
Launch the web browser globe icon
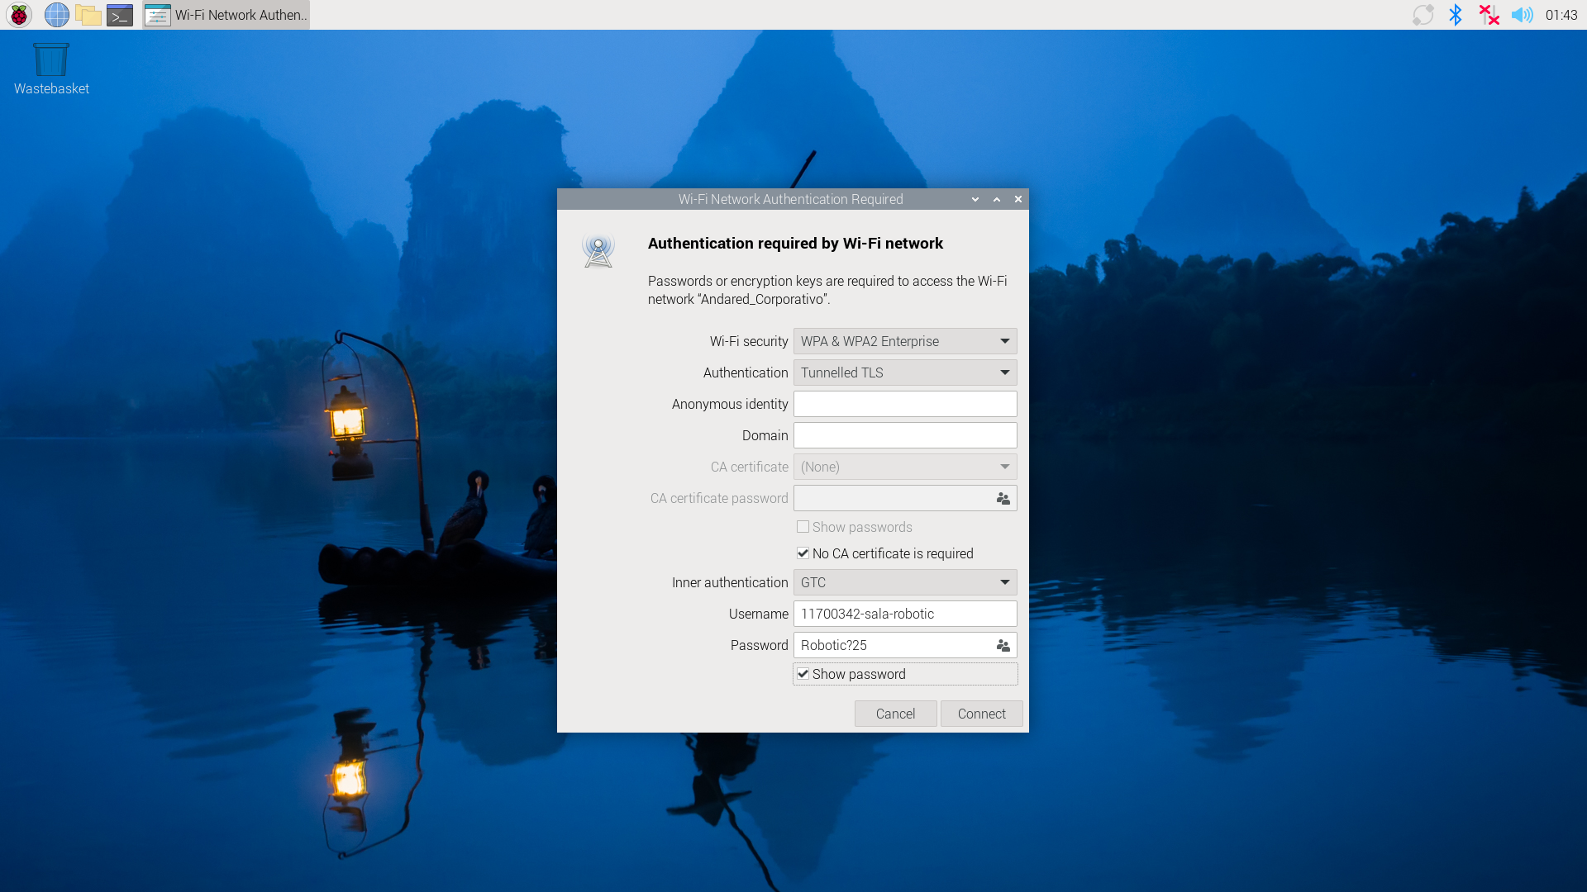pyautogui.click(x=56, y=15)
